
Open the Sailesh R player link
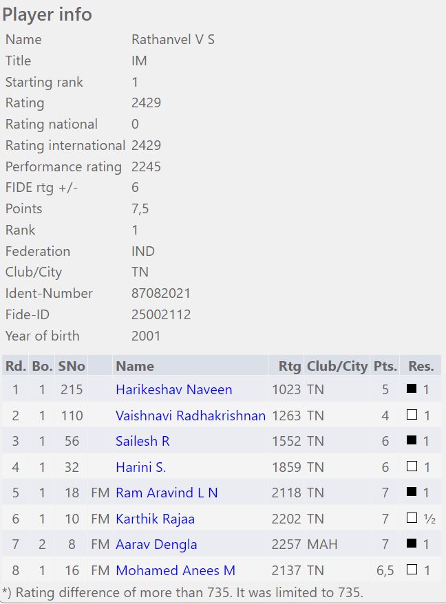142,442
